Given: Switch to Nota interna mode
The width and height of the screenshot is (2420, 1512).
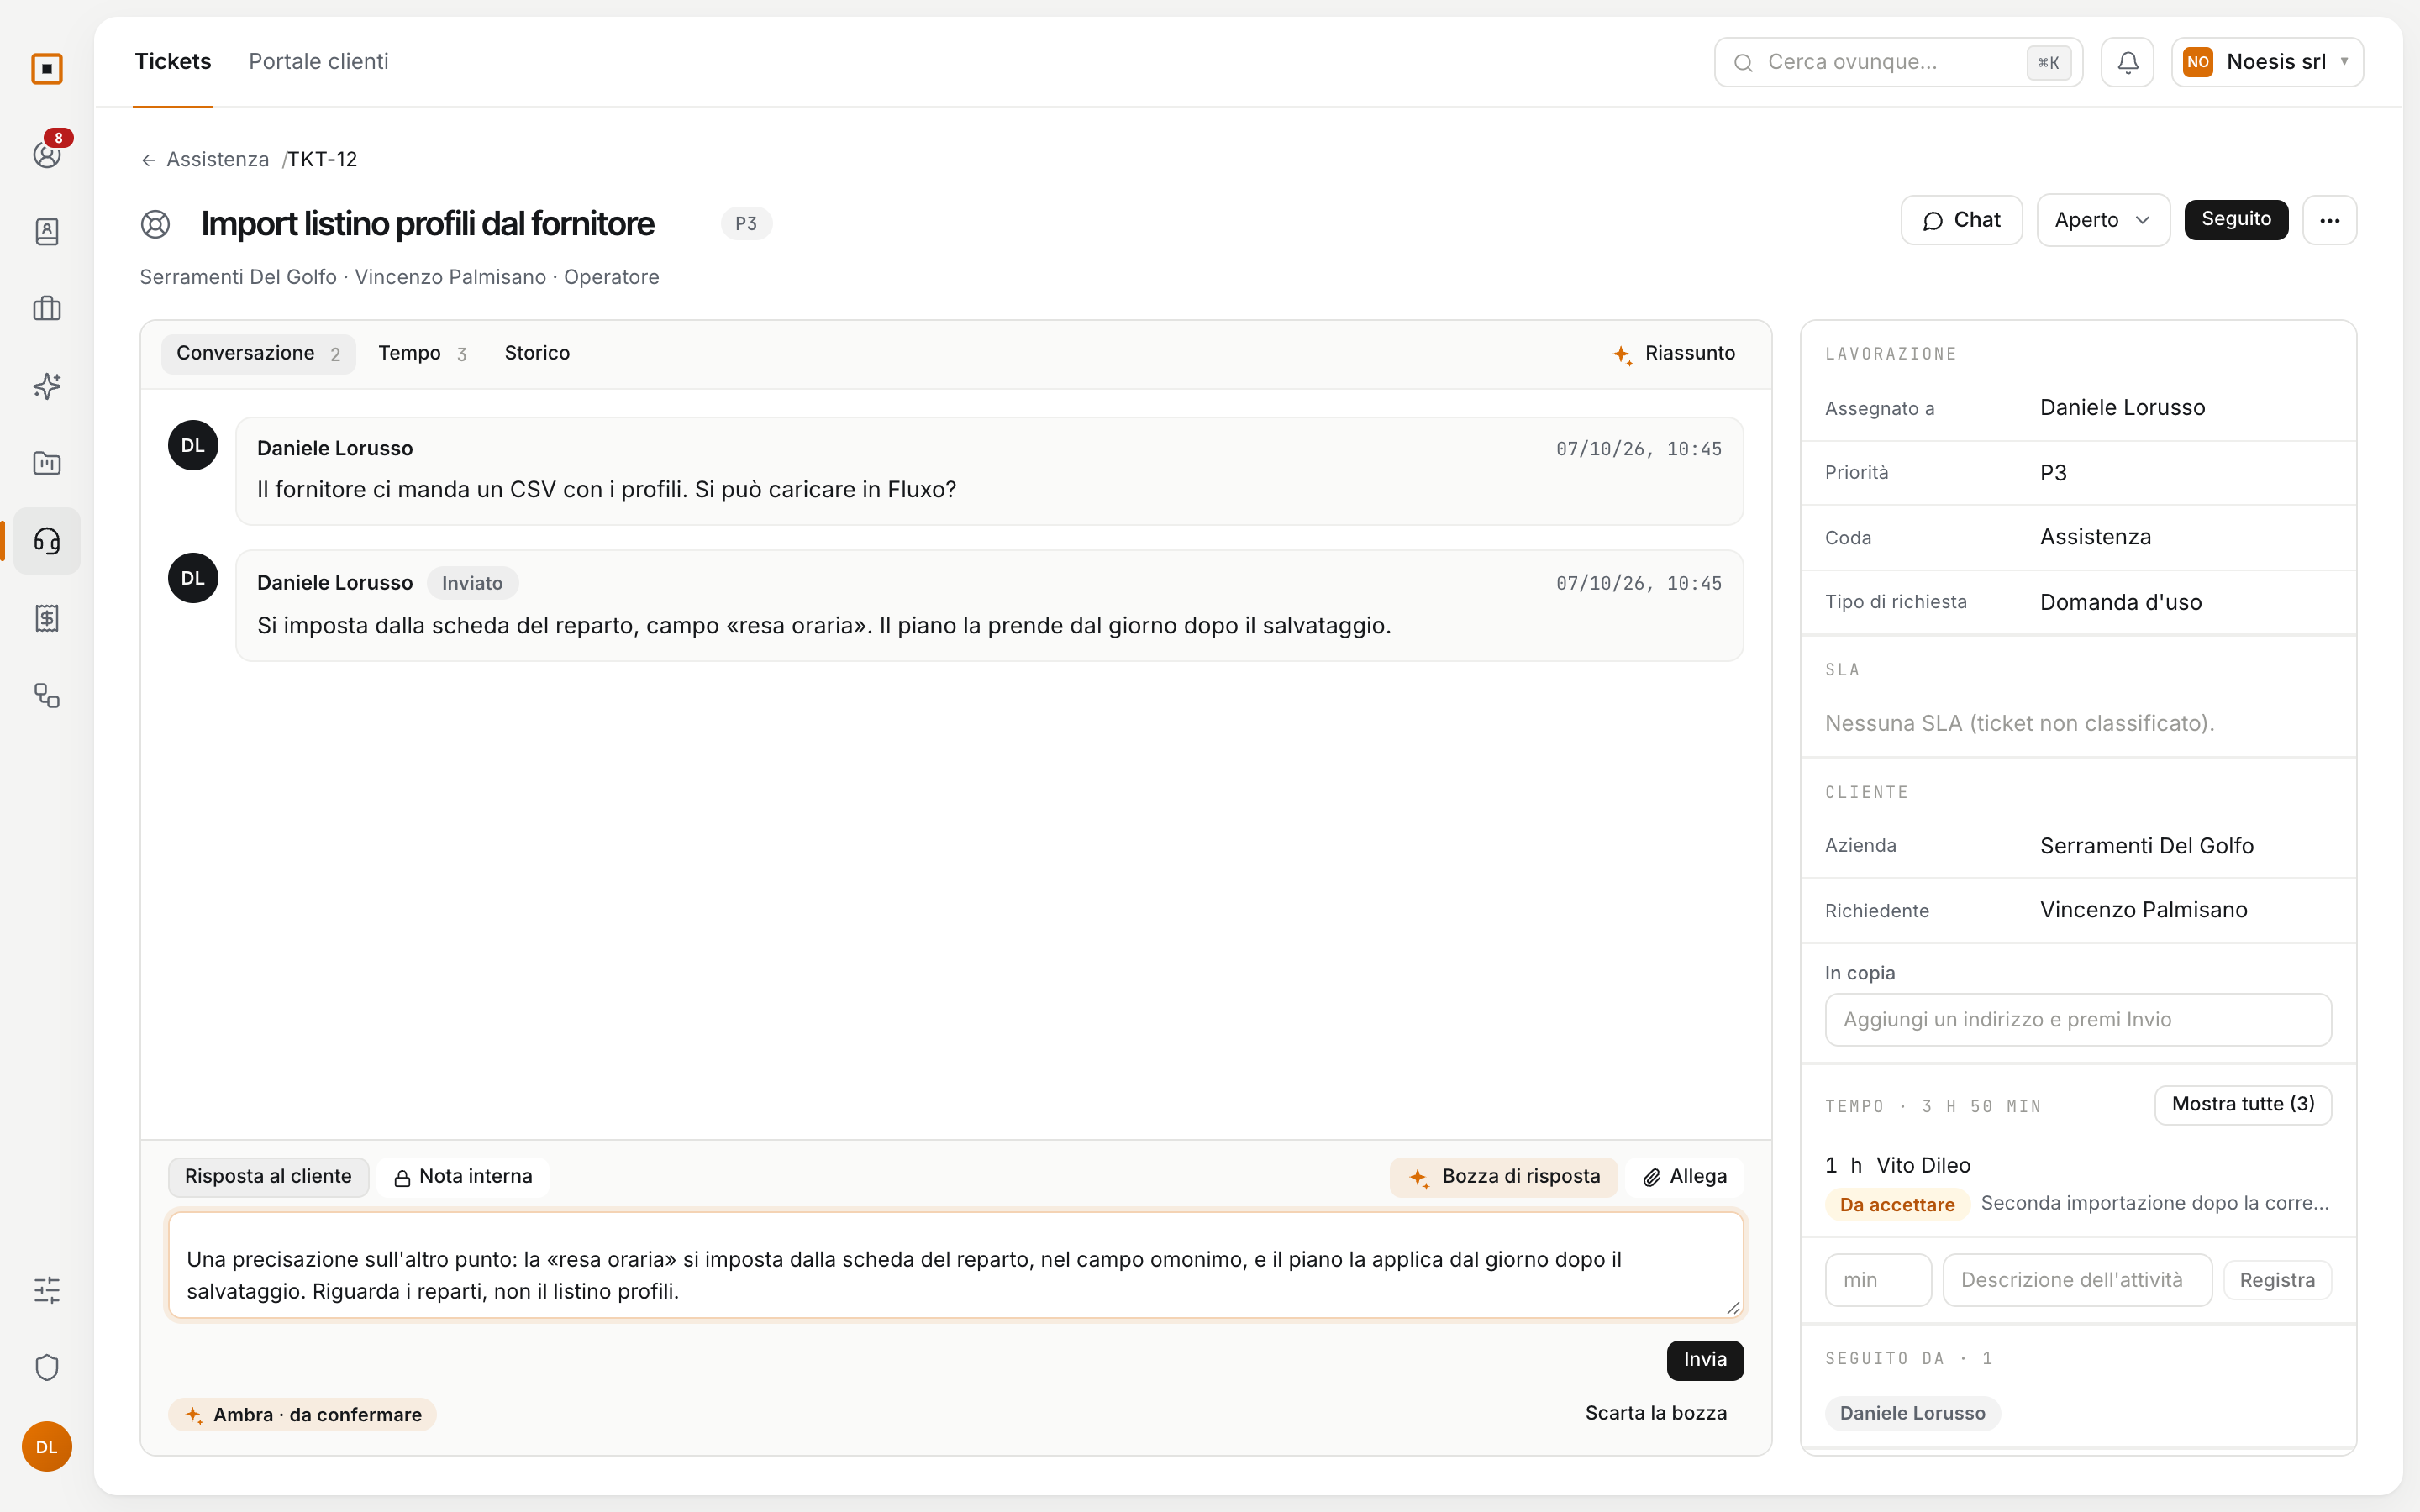Looking at the screenshot, I should [463, 1177].
